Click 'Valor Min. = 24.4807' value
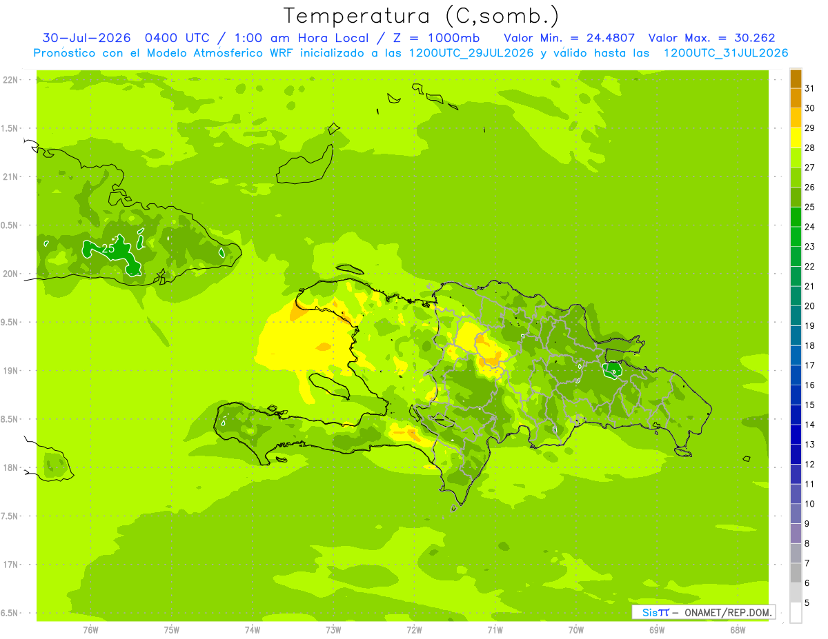828x639 pixels. [569, 38]
